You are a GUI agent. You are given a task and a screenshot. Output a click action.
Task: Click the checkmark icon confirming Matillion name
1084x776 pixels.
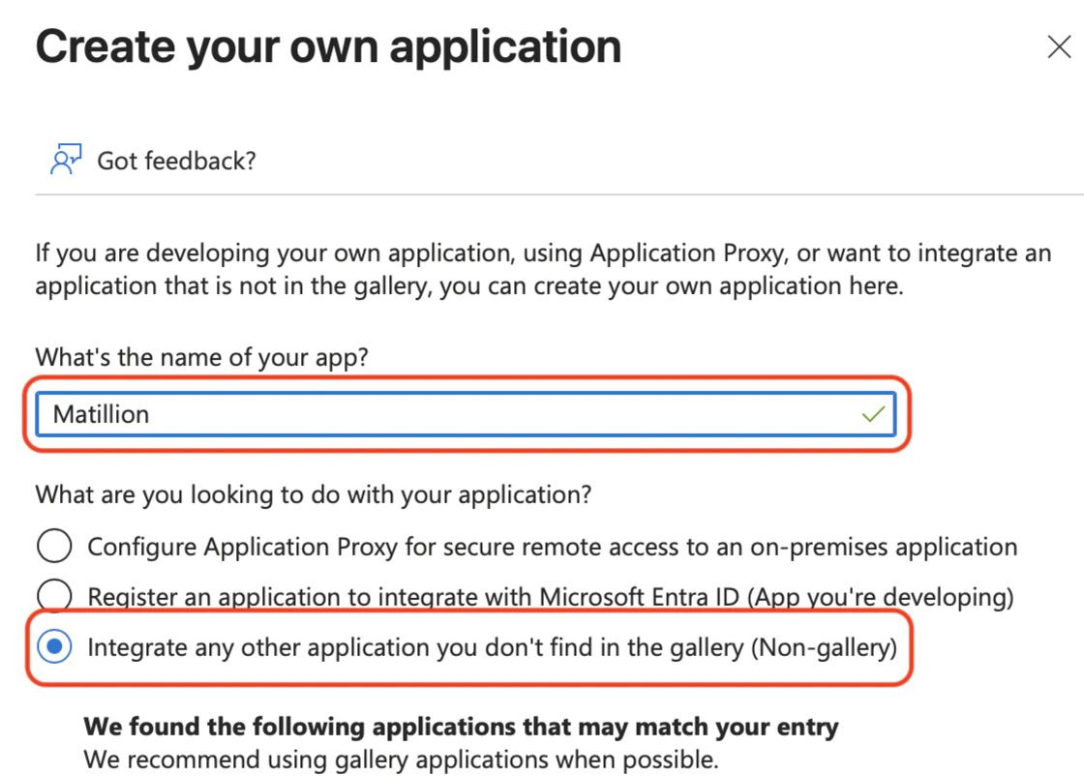(x=872, y=413)
